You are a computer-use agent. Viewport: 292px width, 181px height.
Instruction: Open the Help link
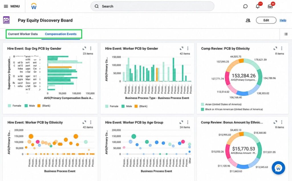[283, 20]
